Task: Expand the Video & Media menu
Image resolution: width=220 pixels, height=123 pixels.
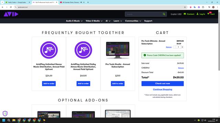Action: point(94,21)
